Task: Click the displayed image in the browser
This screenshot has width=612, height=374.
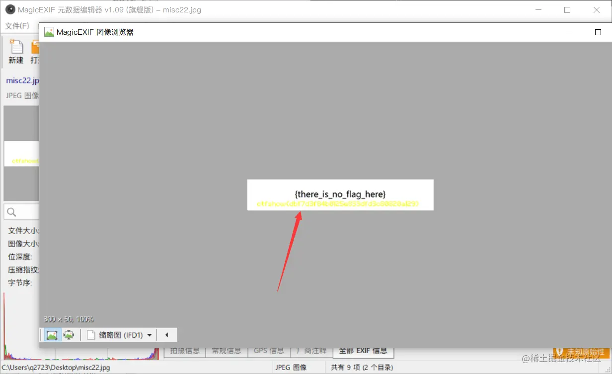Action: (340, 194)
